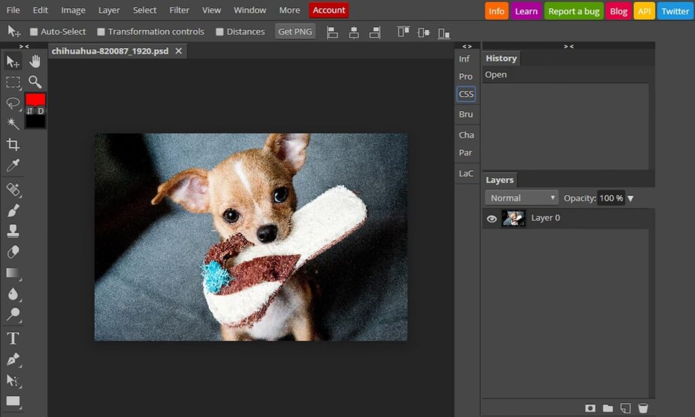Enable Transformation controls checkbox
This screenshot has height=417, width=695.
click(101, 32)
